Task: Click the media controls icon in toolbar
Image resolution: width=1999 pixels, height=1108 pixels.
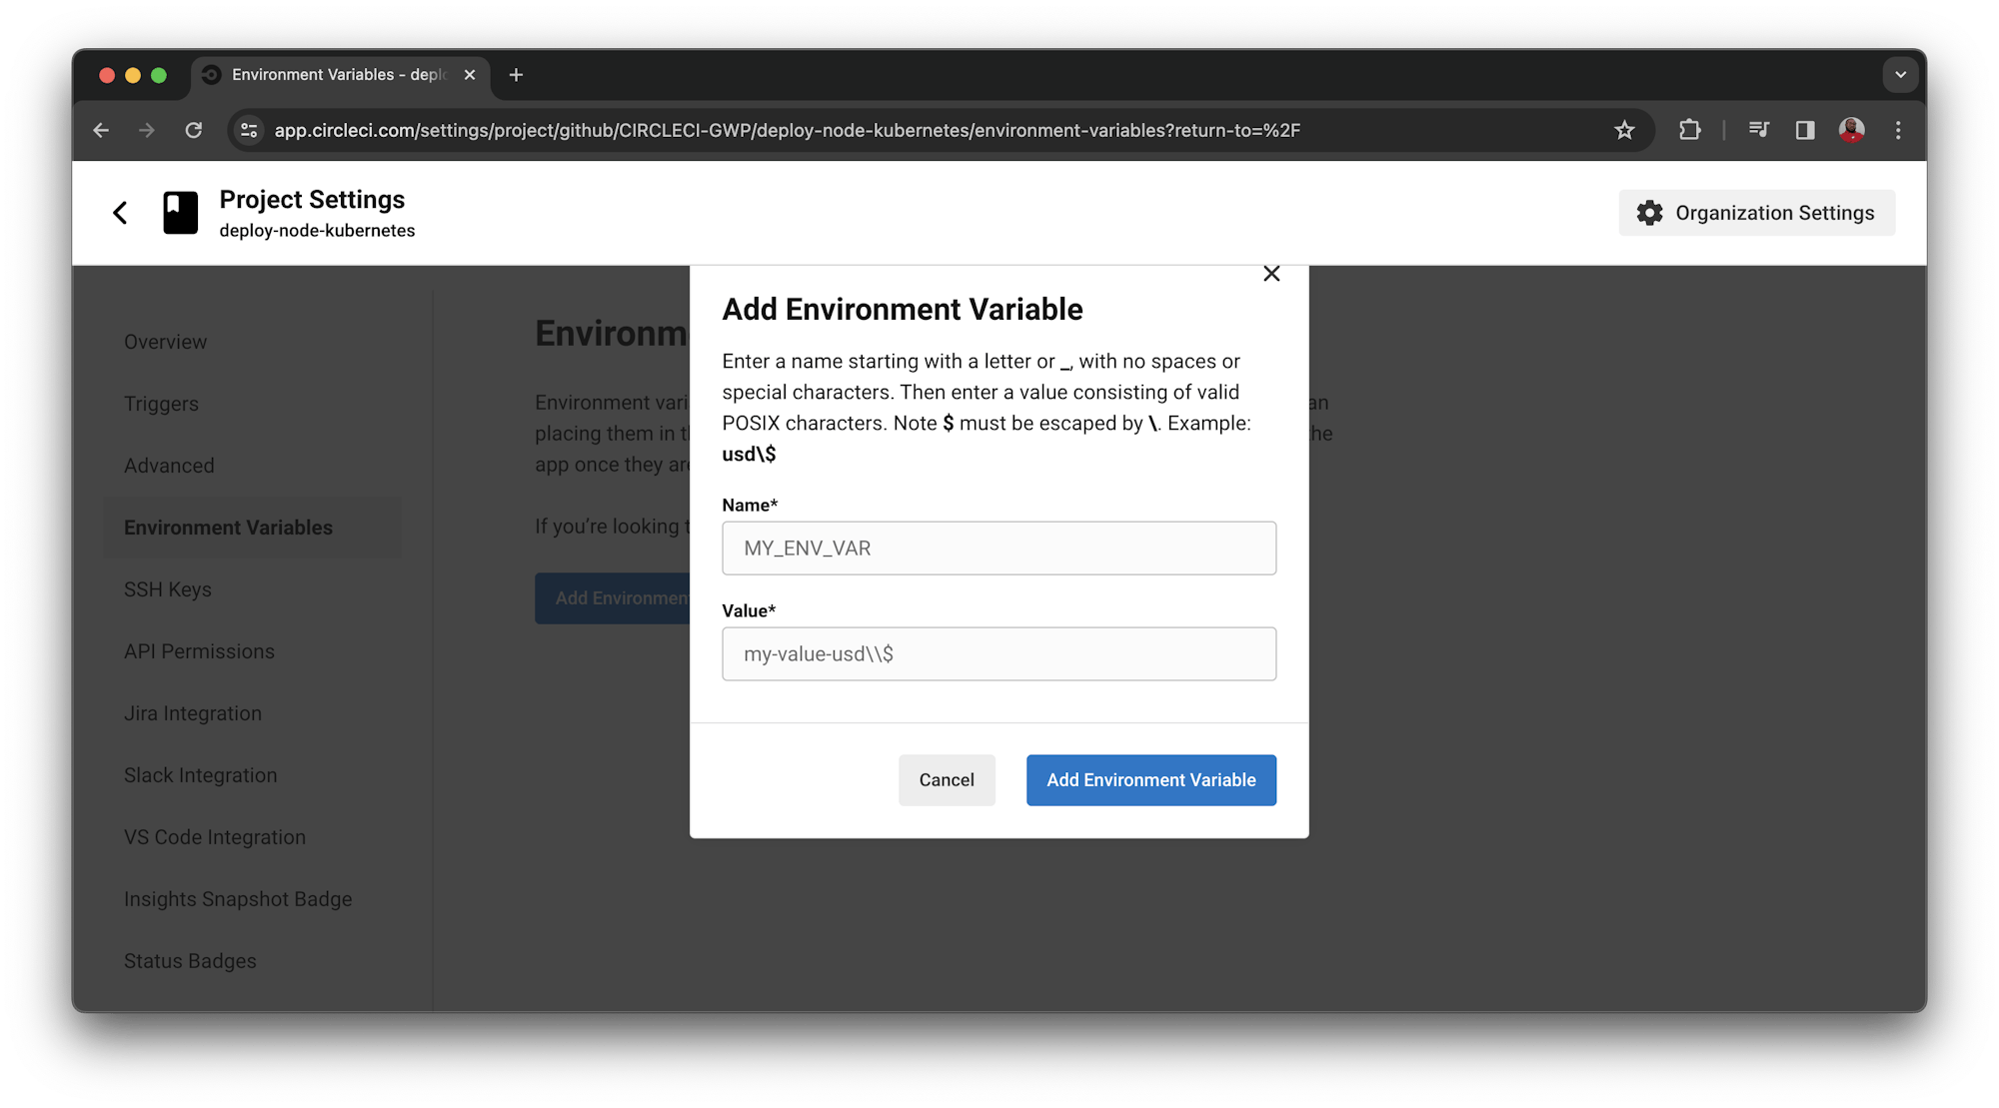Action: [x=1759, y=130]
